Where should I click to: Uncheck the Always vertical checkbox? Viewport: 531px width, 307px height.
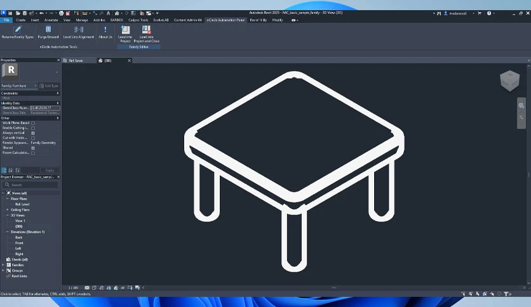coord(33,133)
